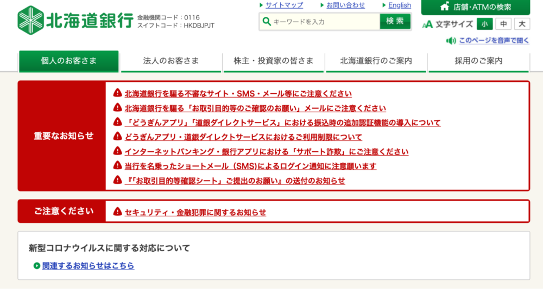Viewport: 543px width, 289px height.
Task: Open notice about 不審なサイト・SMS・メール等
Action: click(238, 94)
